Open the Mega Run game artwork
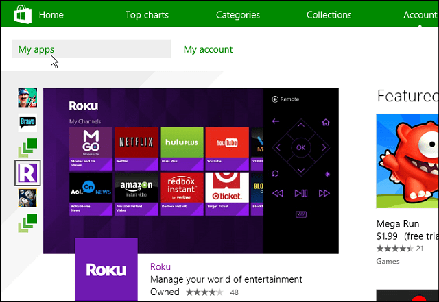 [x=407, y=161]
